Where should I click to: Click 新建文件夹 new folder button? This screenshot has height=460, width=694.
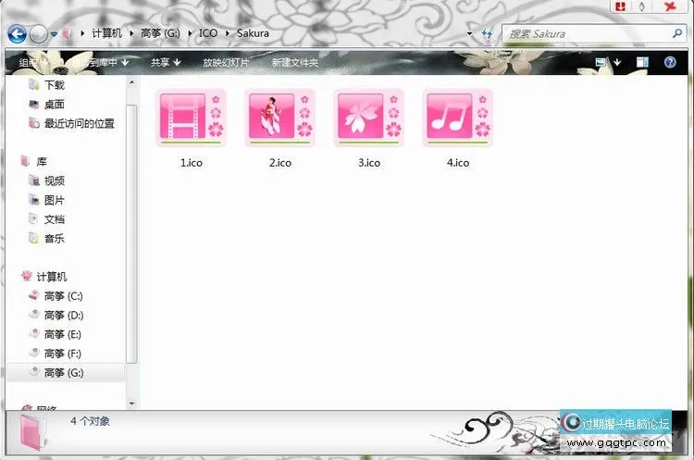[294, 63]
